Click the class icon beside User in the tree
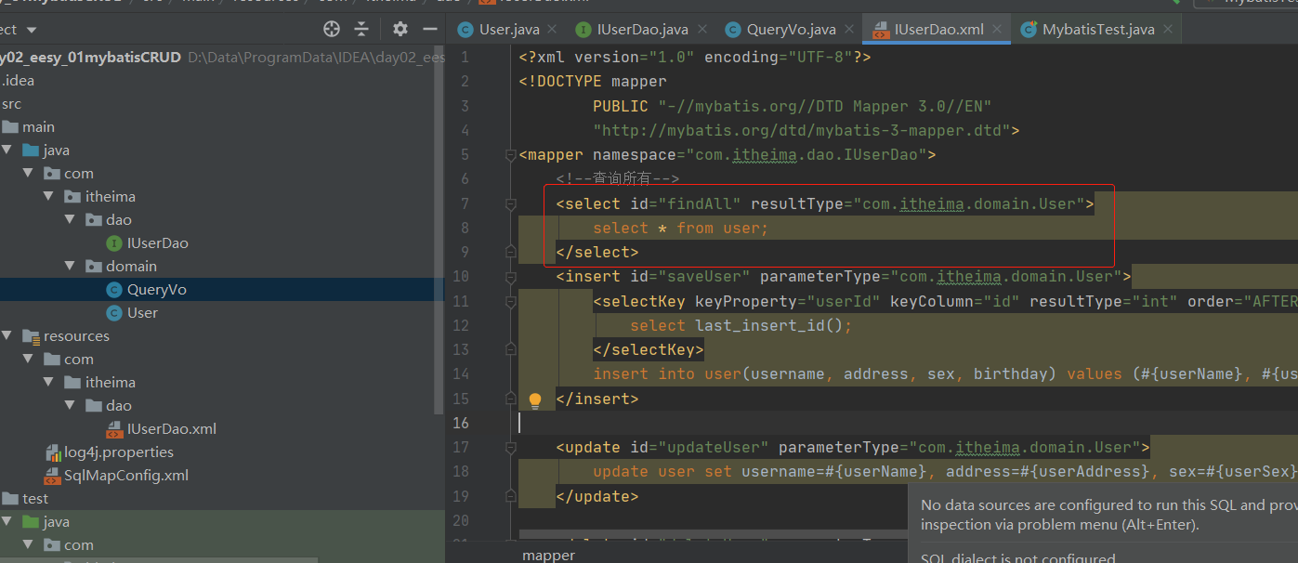 [114, 313]
